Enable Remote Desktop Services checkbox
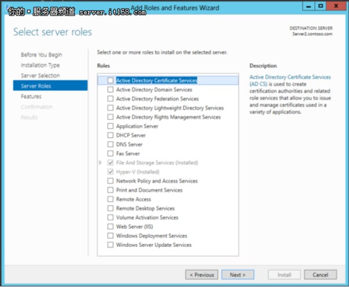This screenshot has width=349, height=287. click(x=110, y=208)
